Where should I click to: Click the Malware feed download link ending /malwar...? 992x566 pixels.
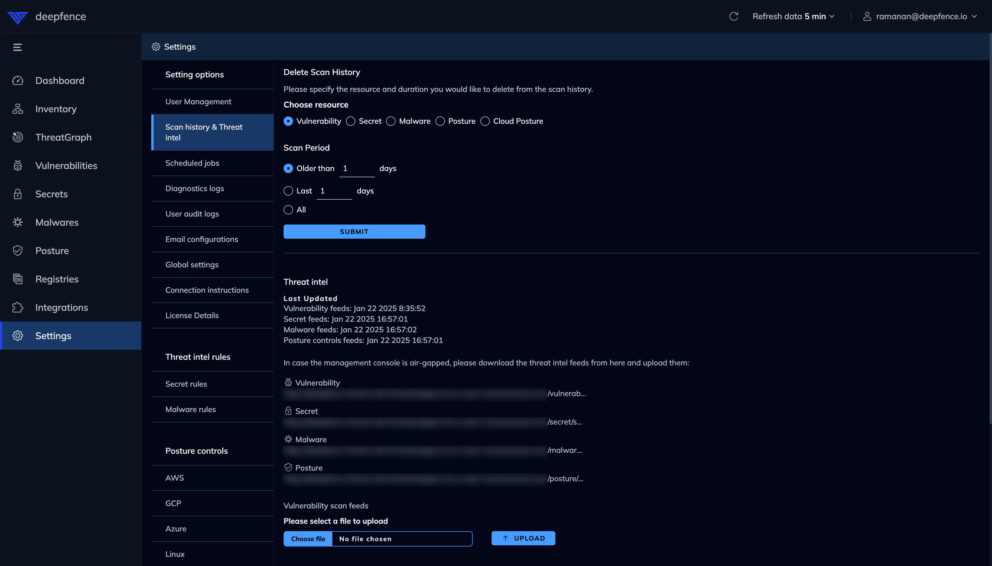[x=432, y=450]
